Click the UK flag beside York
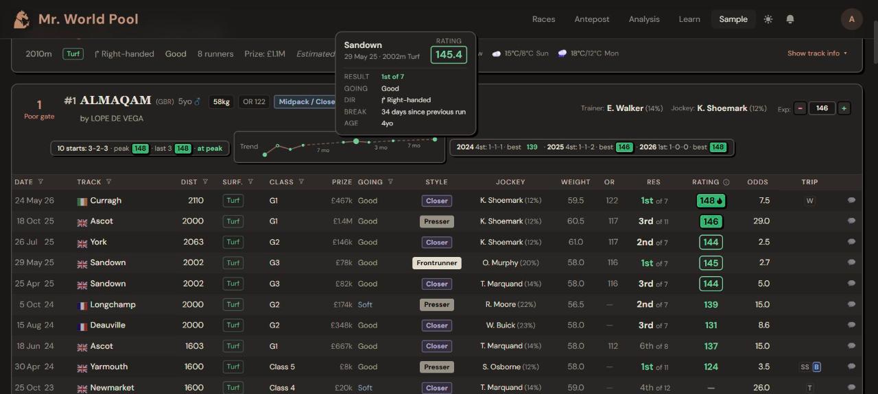878x394 pixels. click(x=82, y=243)
